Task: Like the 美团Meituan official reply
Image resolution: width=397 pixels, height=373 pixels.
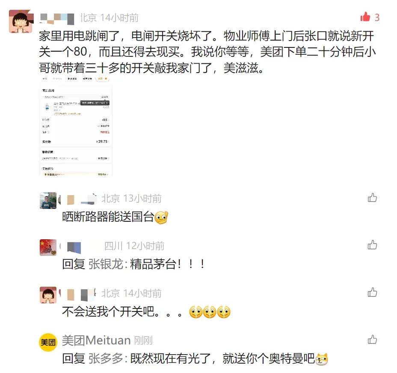Action: [372, 340]
